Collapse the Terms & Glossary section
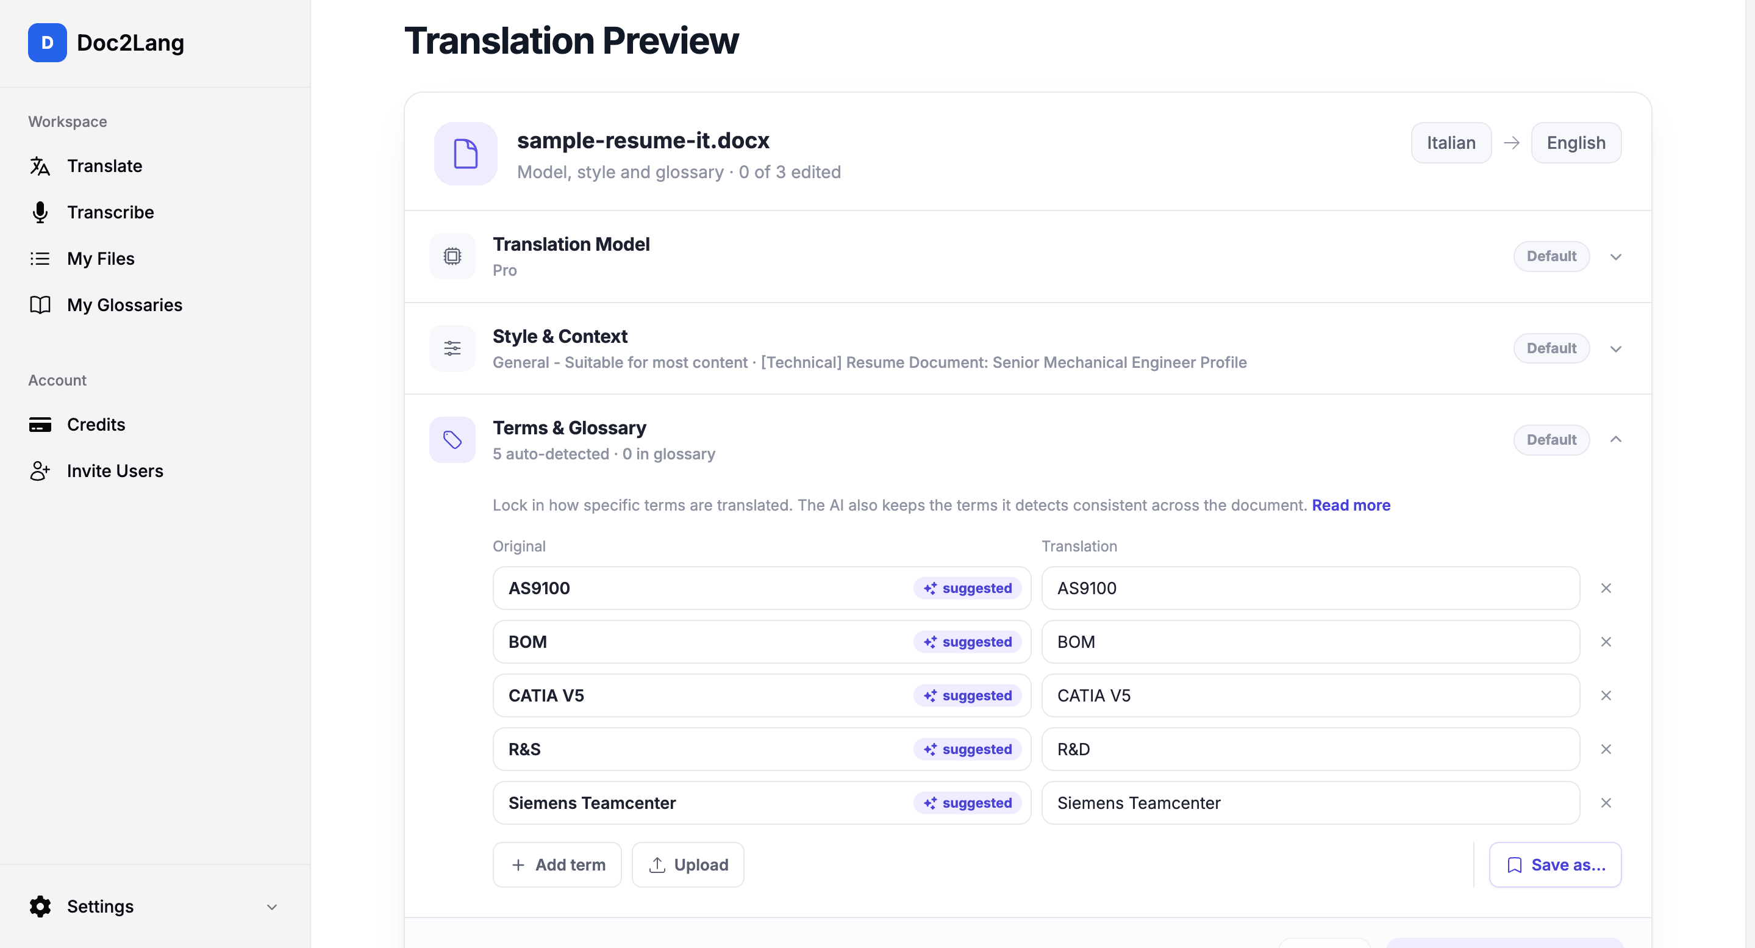This screenshot has width=1755, height=948. 1615,440
